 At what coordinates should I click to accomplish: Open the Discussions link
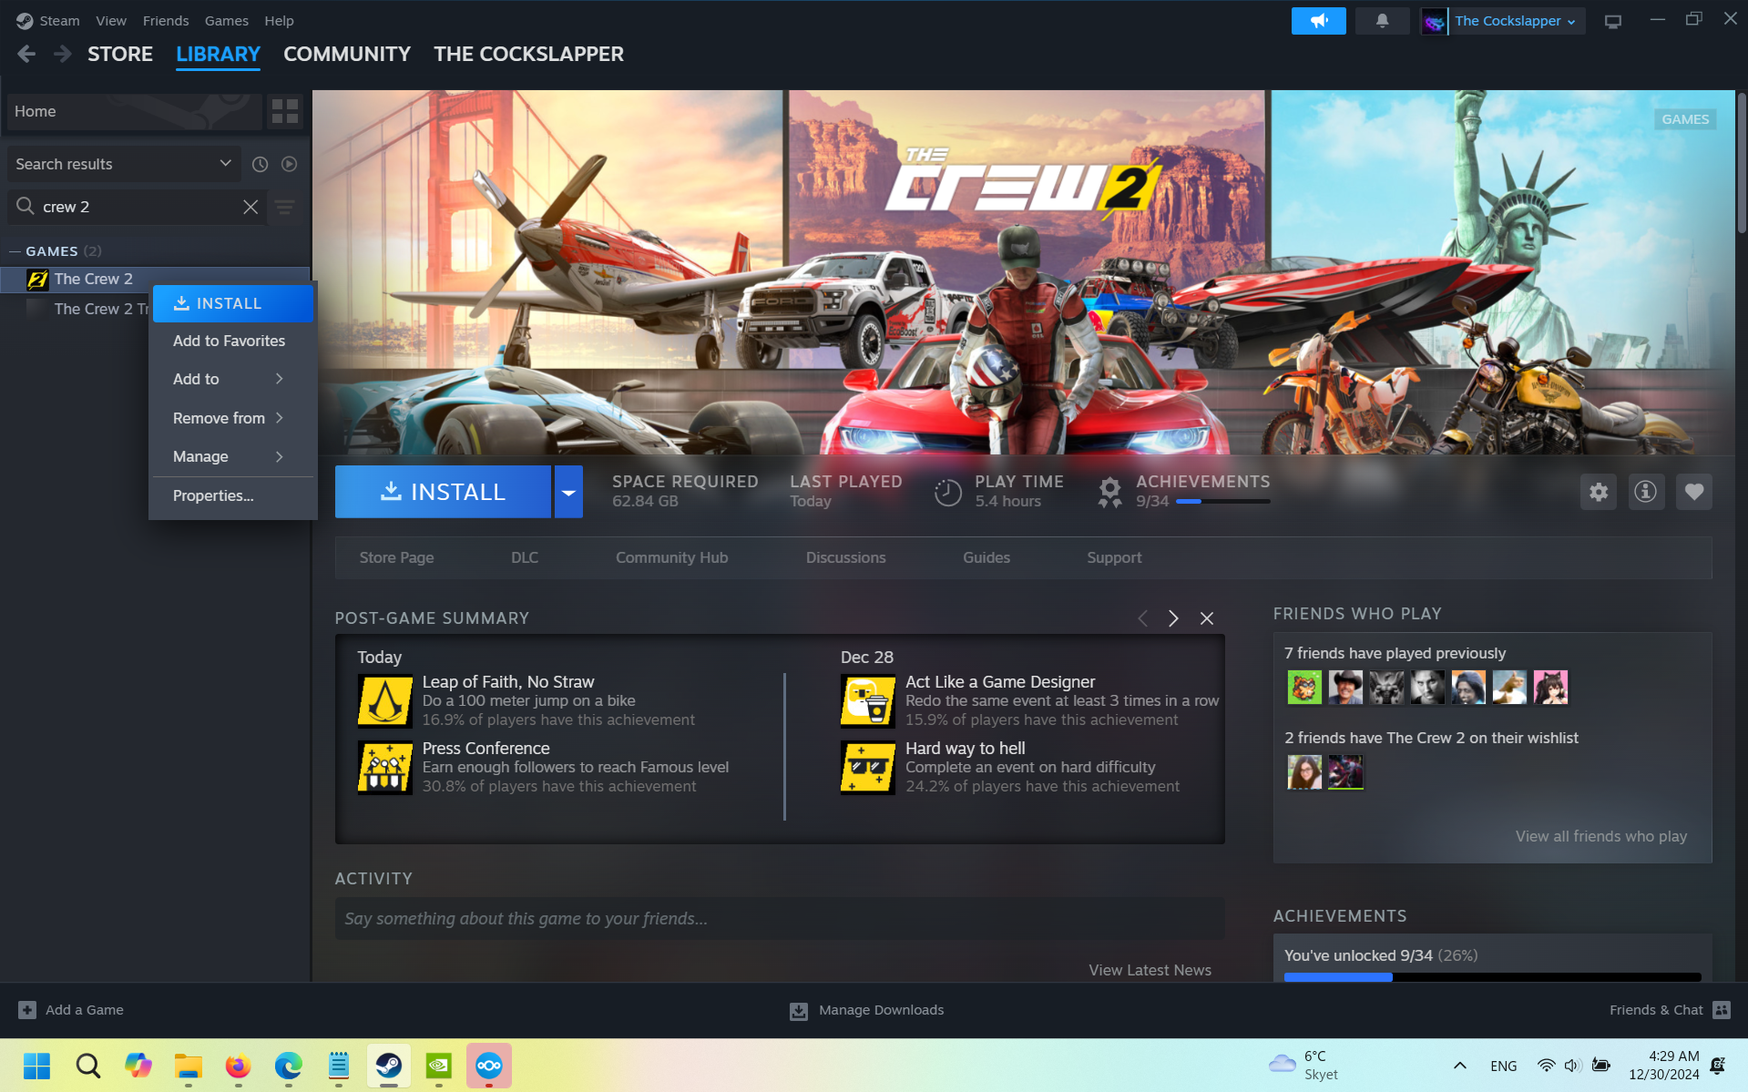[x=845, y=557]
